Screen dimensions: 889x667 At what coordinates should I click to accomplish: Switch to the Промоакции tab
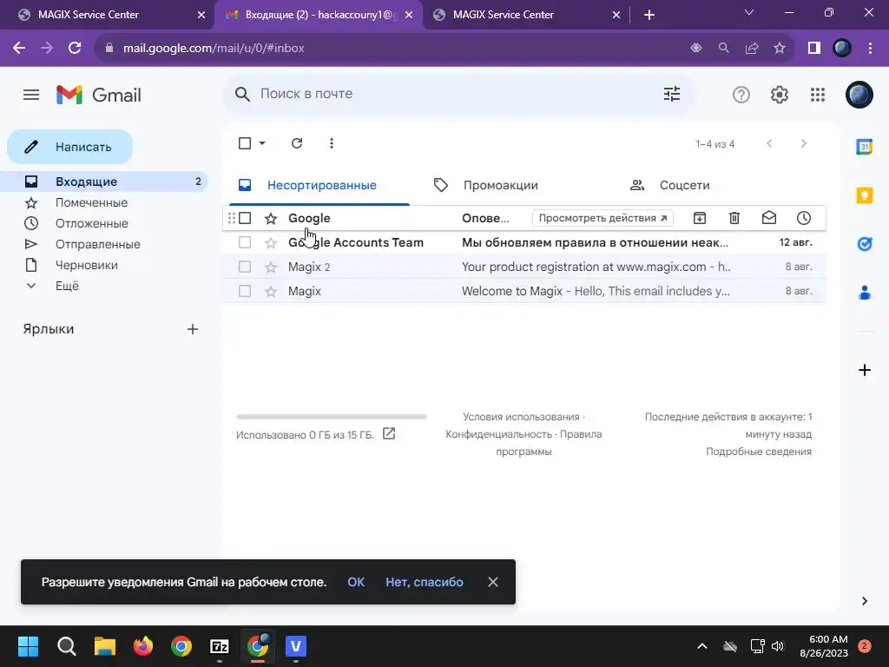pyautogui.click(x=501, y=186)
